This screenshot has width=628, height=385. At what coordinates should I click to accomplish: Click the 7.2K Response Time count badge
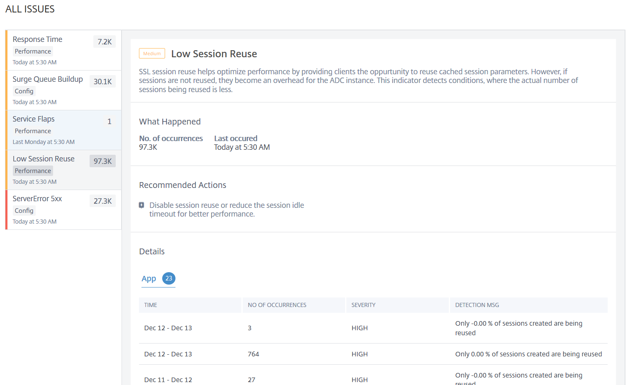click(105, 41)
